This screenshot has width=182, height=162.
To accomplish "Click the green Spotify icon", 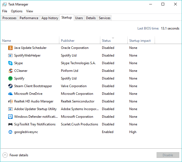I will 10,78.
